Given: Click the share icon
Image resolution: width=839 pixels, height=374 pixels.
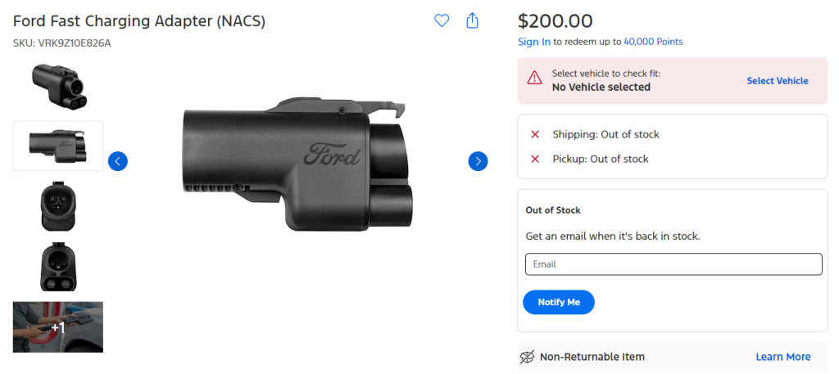Looking at the screenshot, I should (x=472, y=21).
